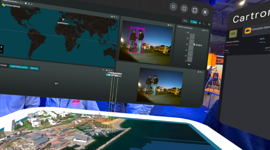This screenshot has width=270, height=150.
Task: Close the lower camera feed panel
Action: [202, 72]
